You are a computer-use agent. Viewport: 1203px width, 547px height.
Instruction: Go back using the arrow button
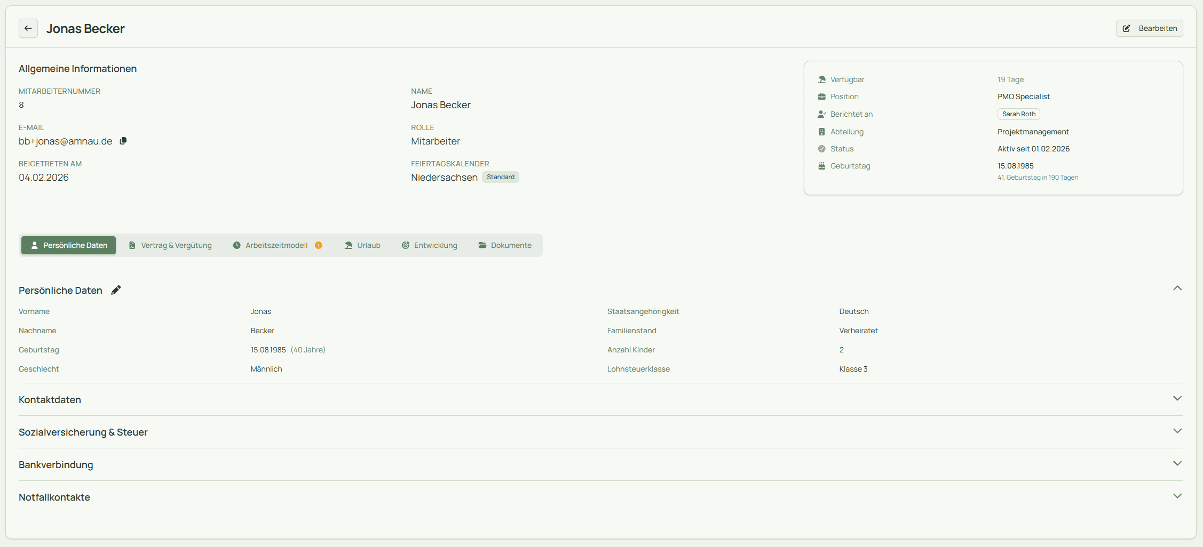[28, 28]
